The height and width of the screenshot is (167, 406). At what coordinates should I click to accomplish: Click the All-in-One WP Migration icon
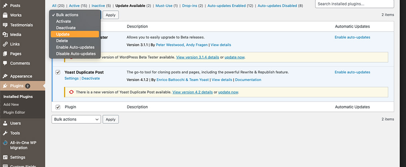coord(5,143)
